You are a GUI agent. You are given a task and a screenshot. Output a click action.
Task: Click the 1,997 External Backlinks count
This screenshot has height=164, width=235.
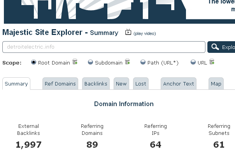[x=28, y=145]
